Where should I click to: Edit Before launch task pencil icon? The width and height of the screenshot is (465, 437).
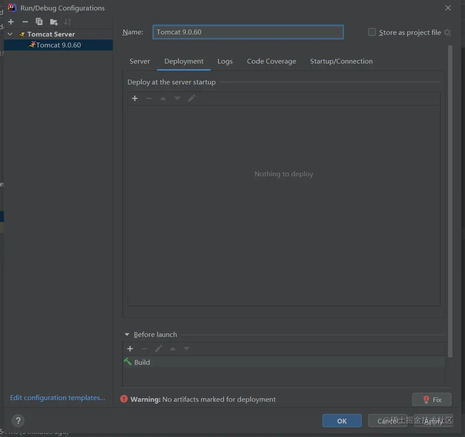point(159,348)
